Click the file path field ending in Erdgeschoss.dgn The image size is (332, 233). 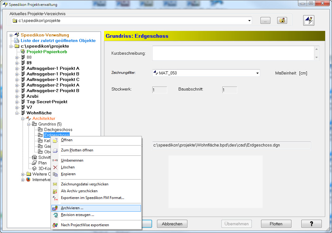point(231,145)
